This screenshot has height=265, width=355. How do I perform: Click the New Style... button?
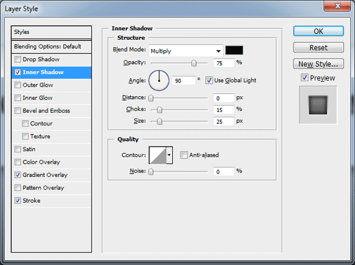pyautogui.click(x=318, y=64)
